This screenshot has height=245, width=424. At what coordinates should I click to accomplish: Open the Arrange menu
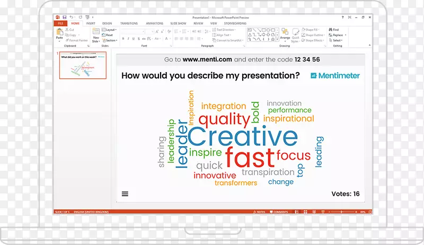(x=285, y=34)
